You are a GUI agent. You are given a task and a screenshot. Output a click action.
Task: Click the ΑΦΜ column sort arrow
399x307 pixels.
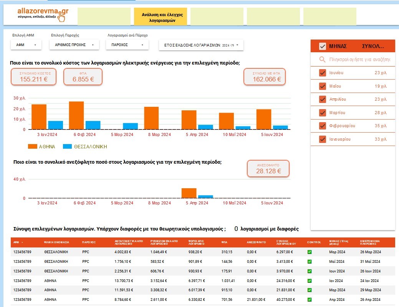click(22, 242)
